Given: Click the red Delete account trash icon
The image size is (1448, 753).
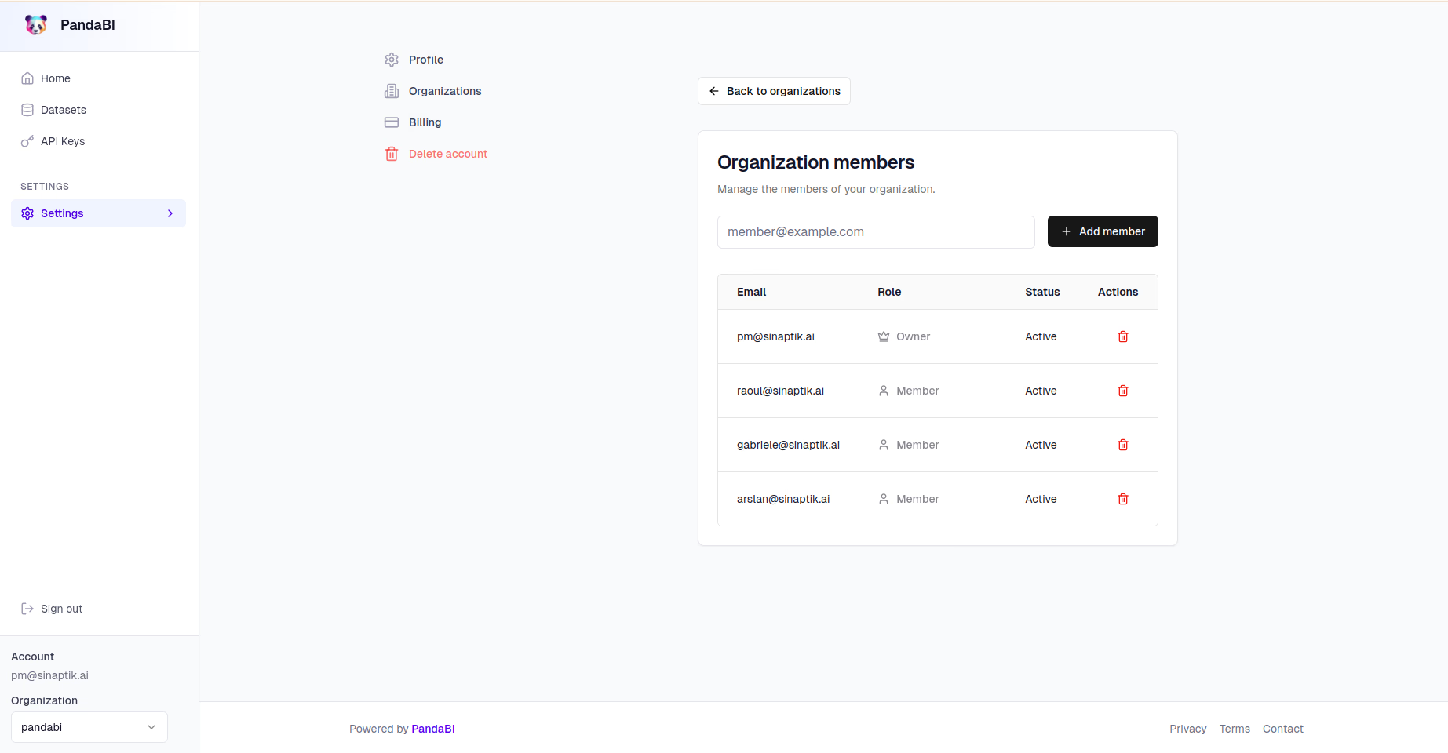Looking at the screenshot, I should [392, 154].
